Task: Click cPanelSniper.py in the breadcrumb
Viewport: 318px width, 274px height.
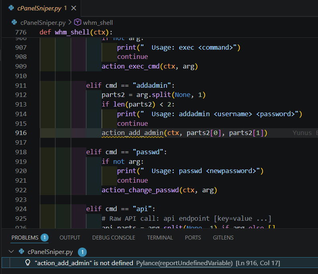Action: click(x=43, y=23)
